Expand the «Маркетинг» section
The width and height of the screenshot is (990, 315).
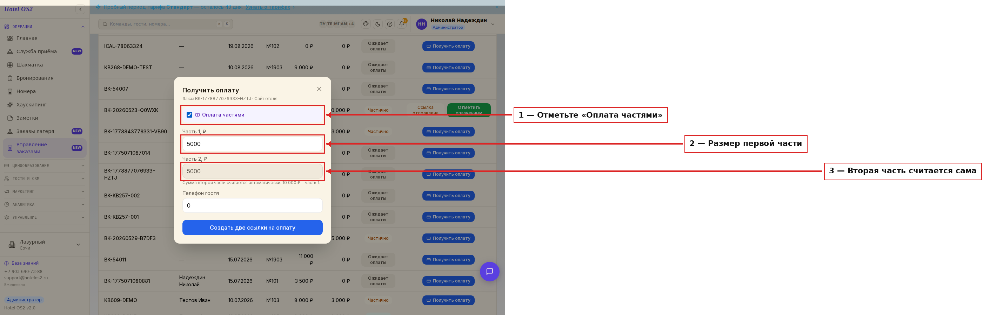click(45, 191)
